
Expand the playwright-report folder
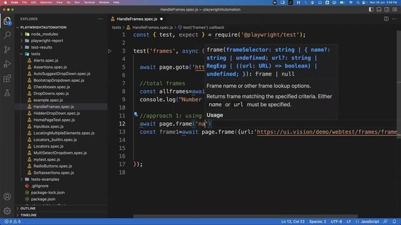click(x=47, y=41)
